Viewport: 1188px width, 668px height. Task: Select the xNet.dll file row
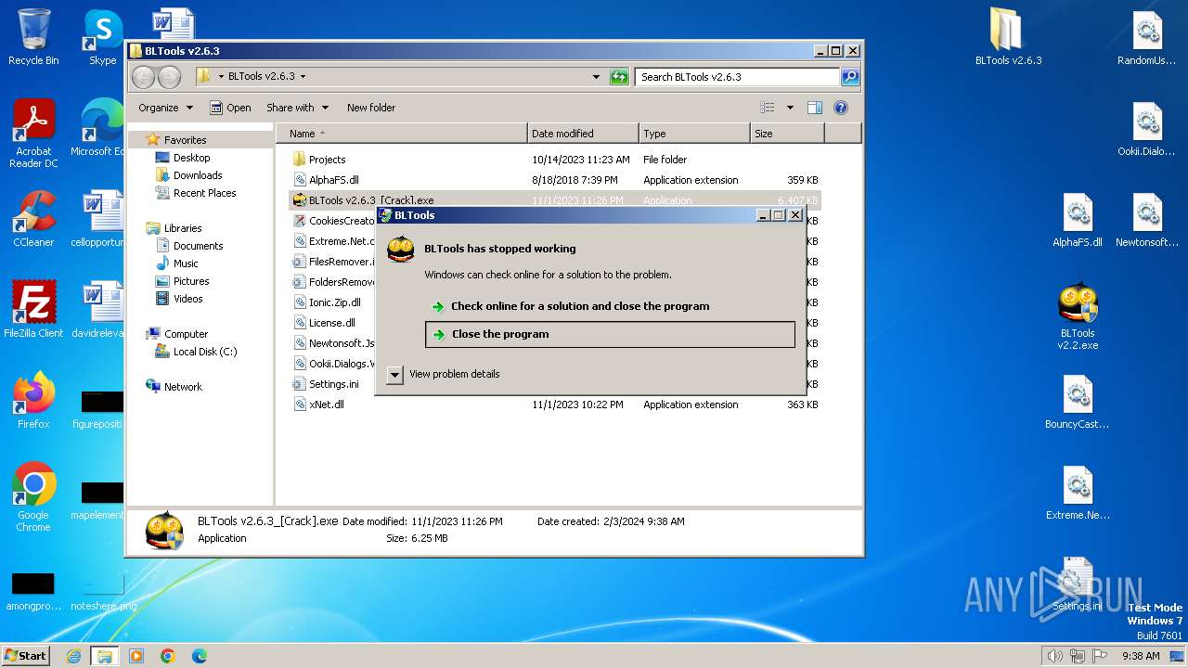554,405
